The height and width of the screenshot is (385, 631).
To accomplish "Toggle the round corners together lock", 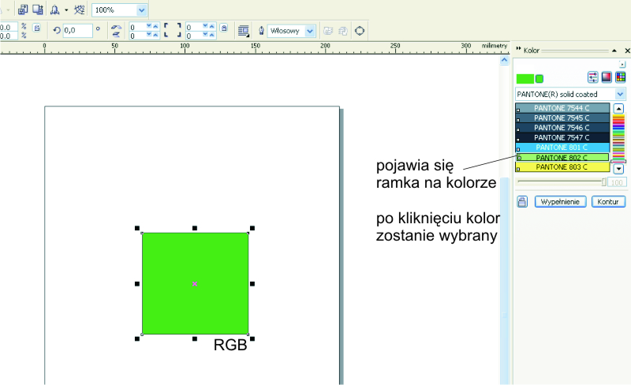I will (x=225, y=28).
